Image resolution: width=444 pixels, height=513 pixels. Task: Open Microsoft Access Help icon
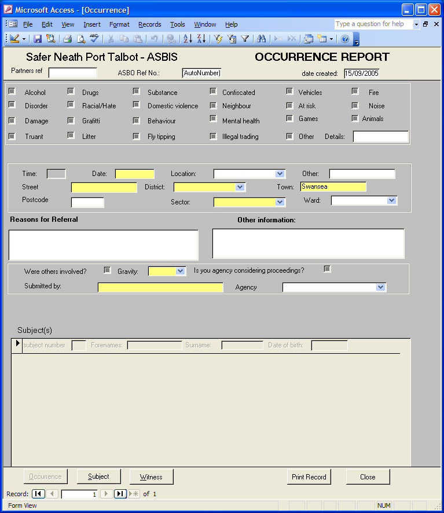coord(345,39)
